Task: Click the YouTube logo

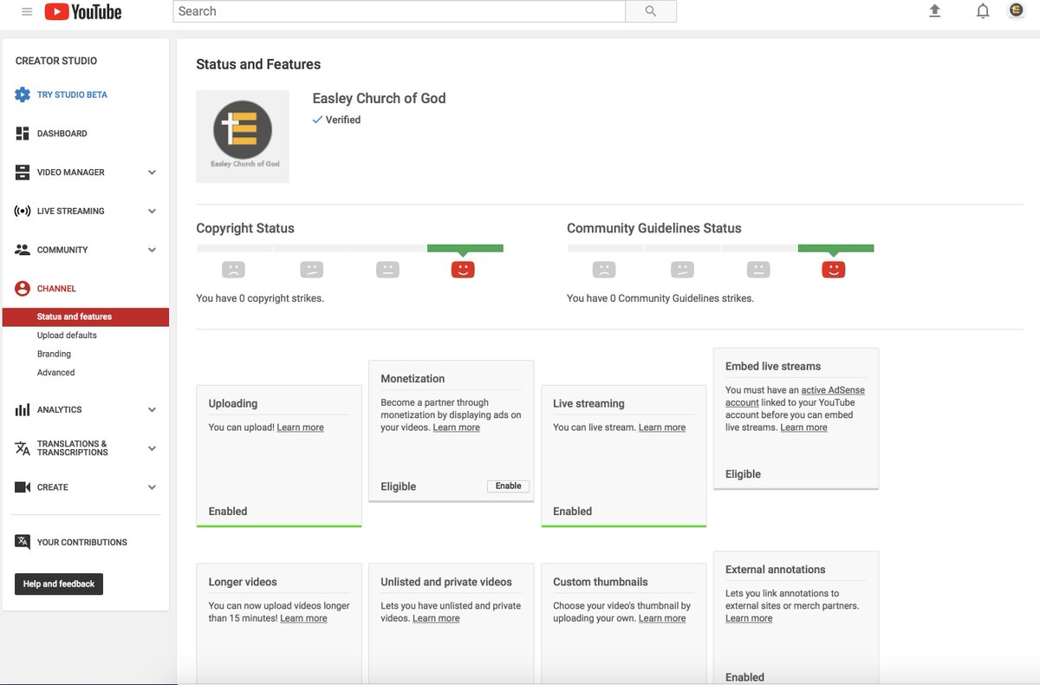Action: (83, 11)
